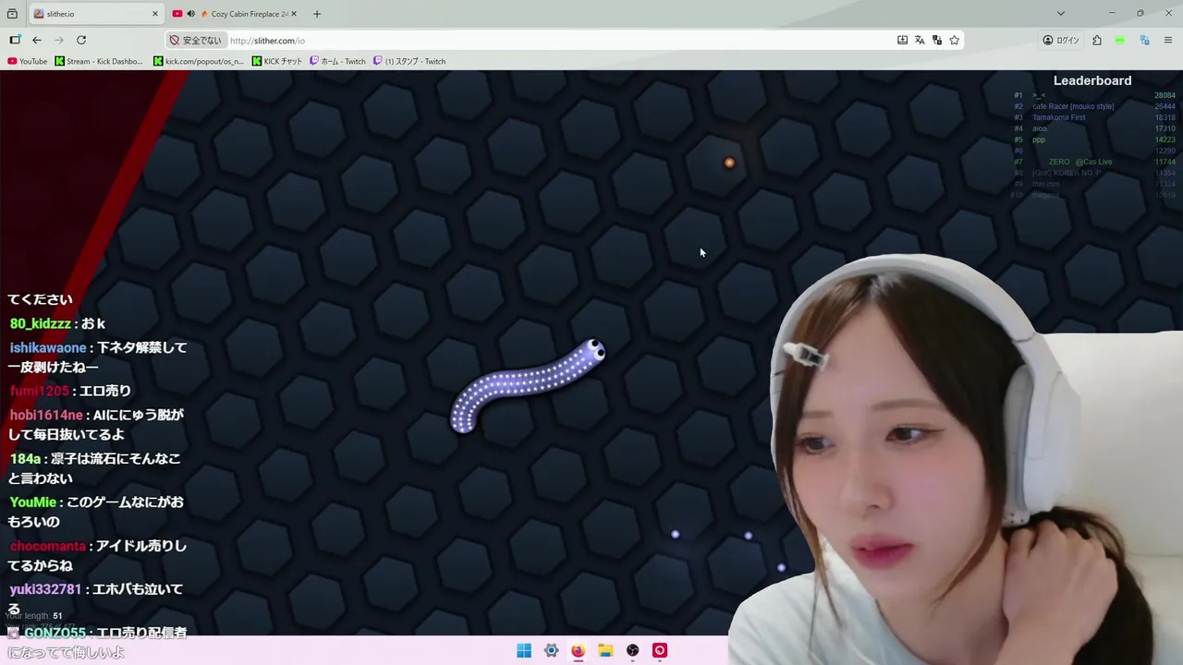
Task: Click chat username 184a
Action: click(x=25, y=459)
